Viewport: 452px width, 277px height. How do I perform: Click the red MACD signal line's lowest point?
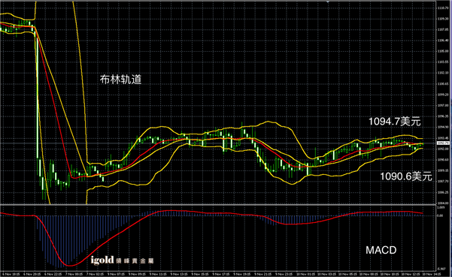click(69, 265)
